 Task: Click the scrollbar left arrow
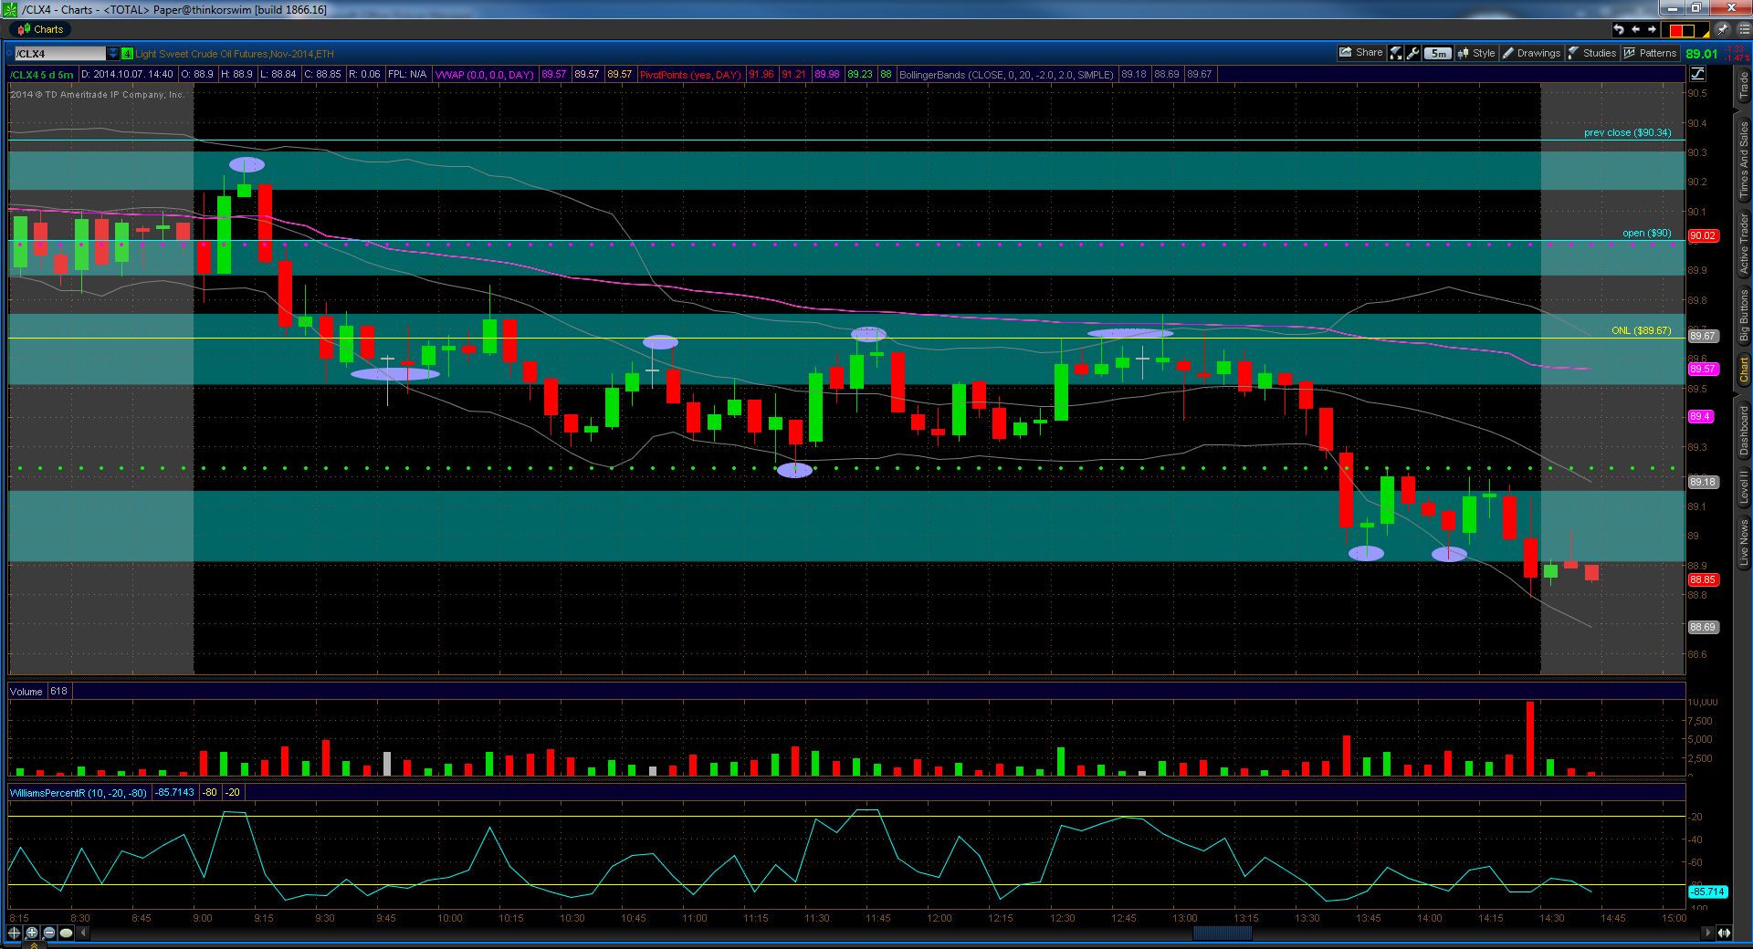point(85,933)
